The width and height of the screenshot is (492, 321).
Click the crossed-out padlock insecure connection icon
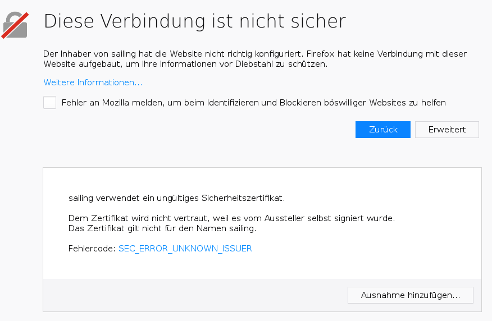click(15, 25)
